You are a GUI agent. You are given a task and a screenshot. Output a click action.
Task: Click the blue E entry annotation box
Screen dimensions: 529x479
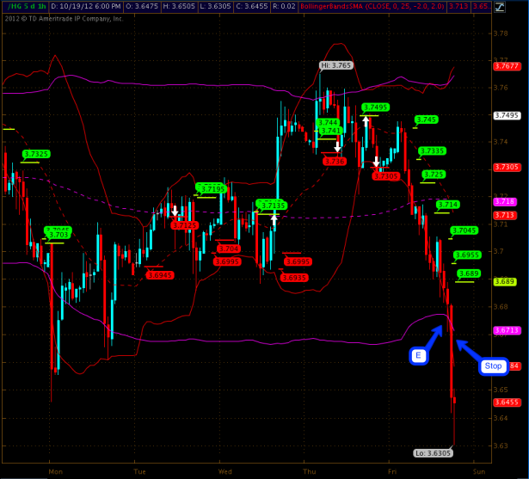click(x=419, y=356)
